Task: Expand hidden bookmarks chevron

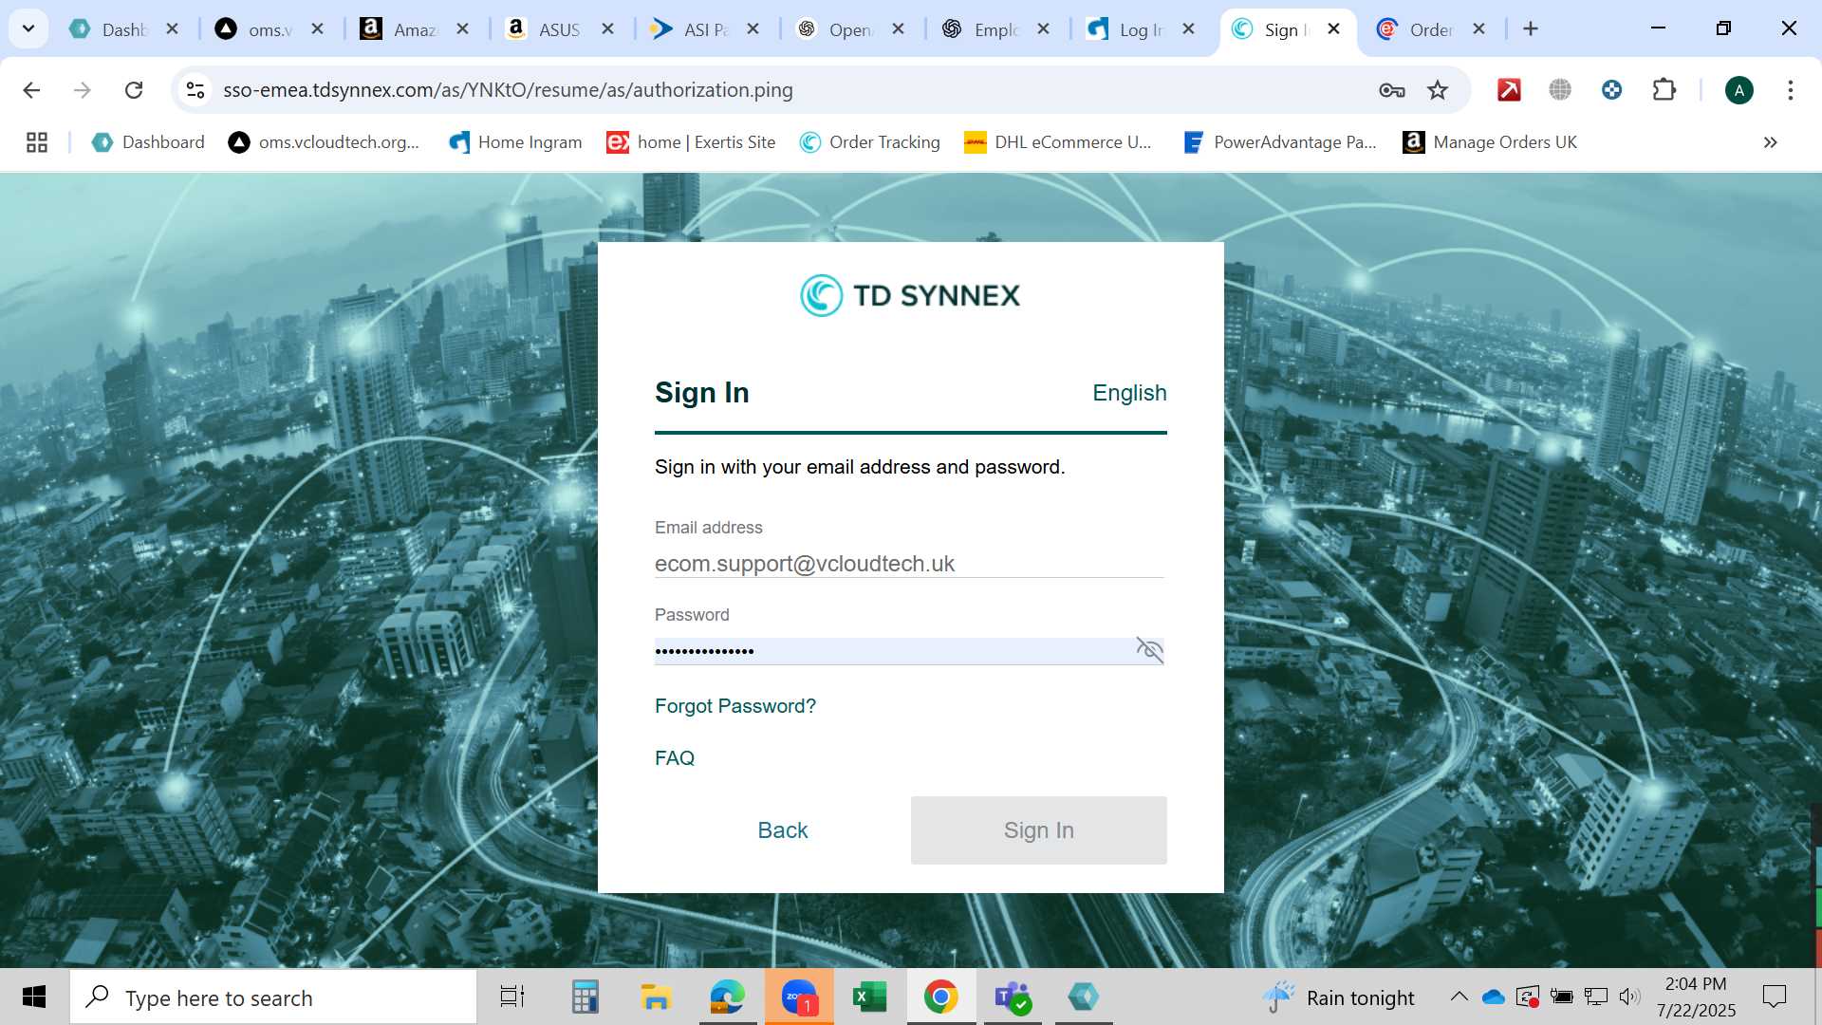Action: [x=1770, y=142]
